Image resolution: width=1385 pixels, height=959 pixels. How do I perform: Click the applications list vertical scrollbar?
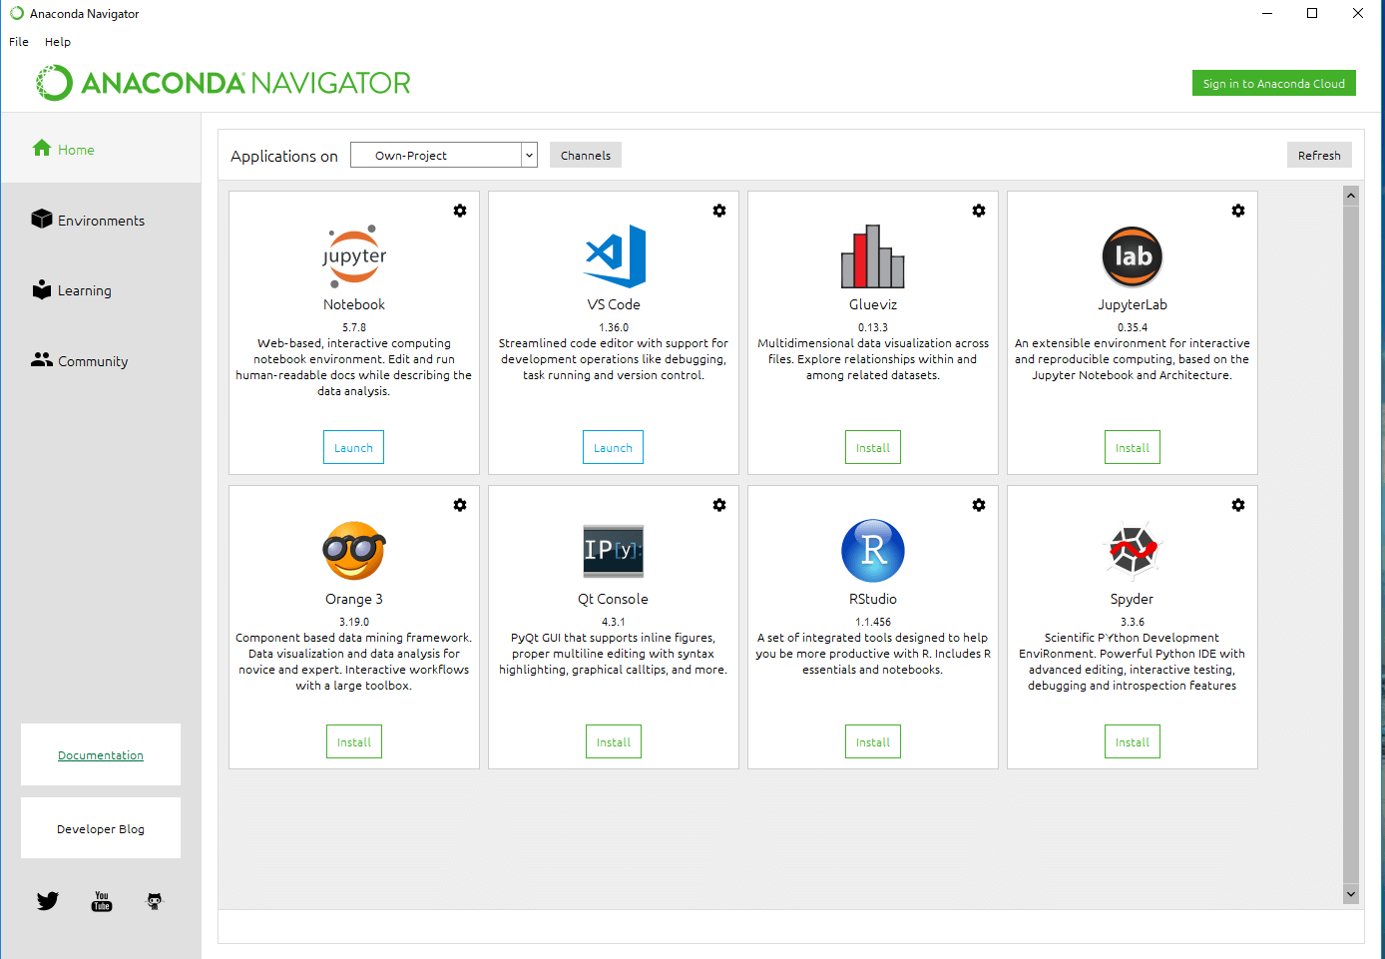tap(1351, 544)
